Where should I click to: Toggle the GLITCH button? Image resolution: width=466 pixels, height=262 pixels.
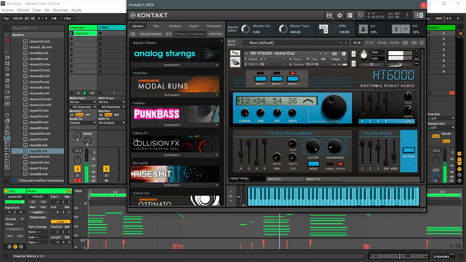pos(409,150)
